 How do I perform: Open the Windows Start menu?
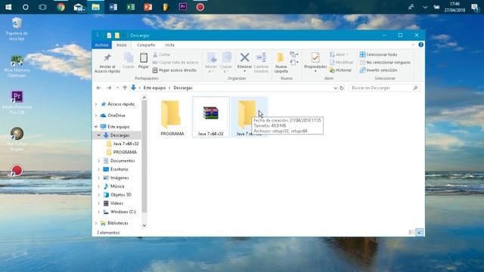coord(8,7)
